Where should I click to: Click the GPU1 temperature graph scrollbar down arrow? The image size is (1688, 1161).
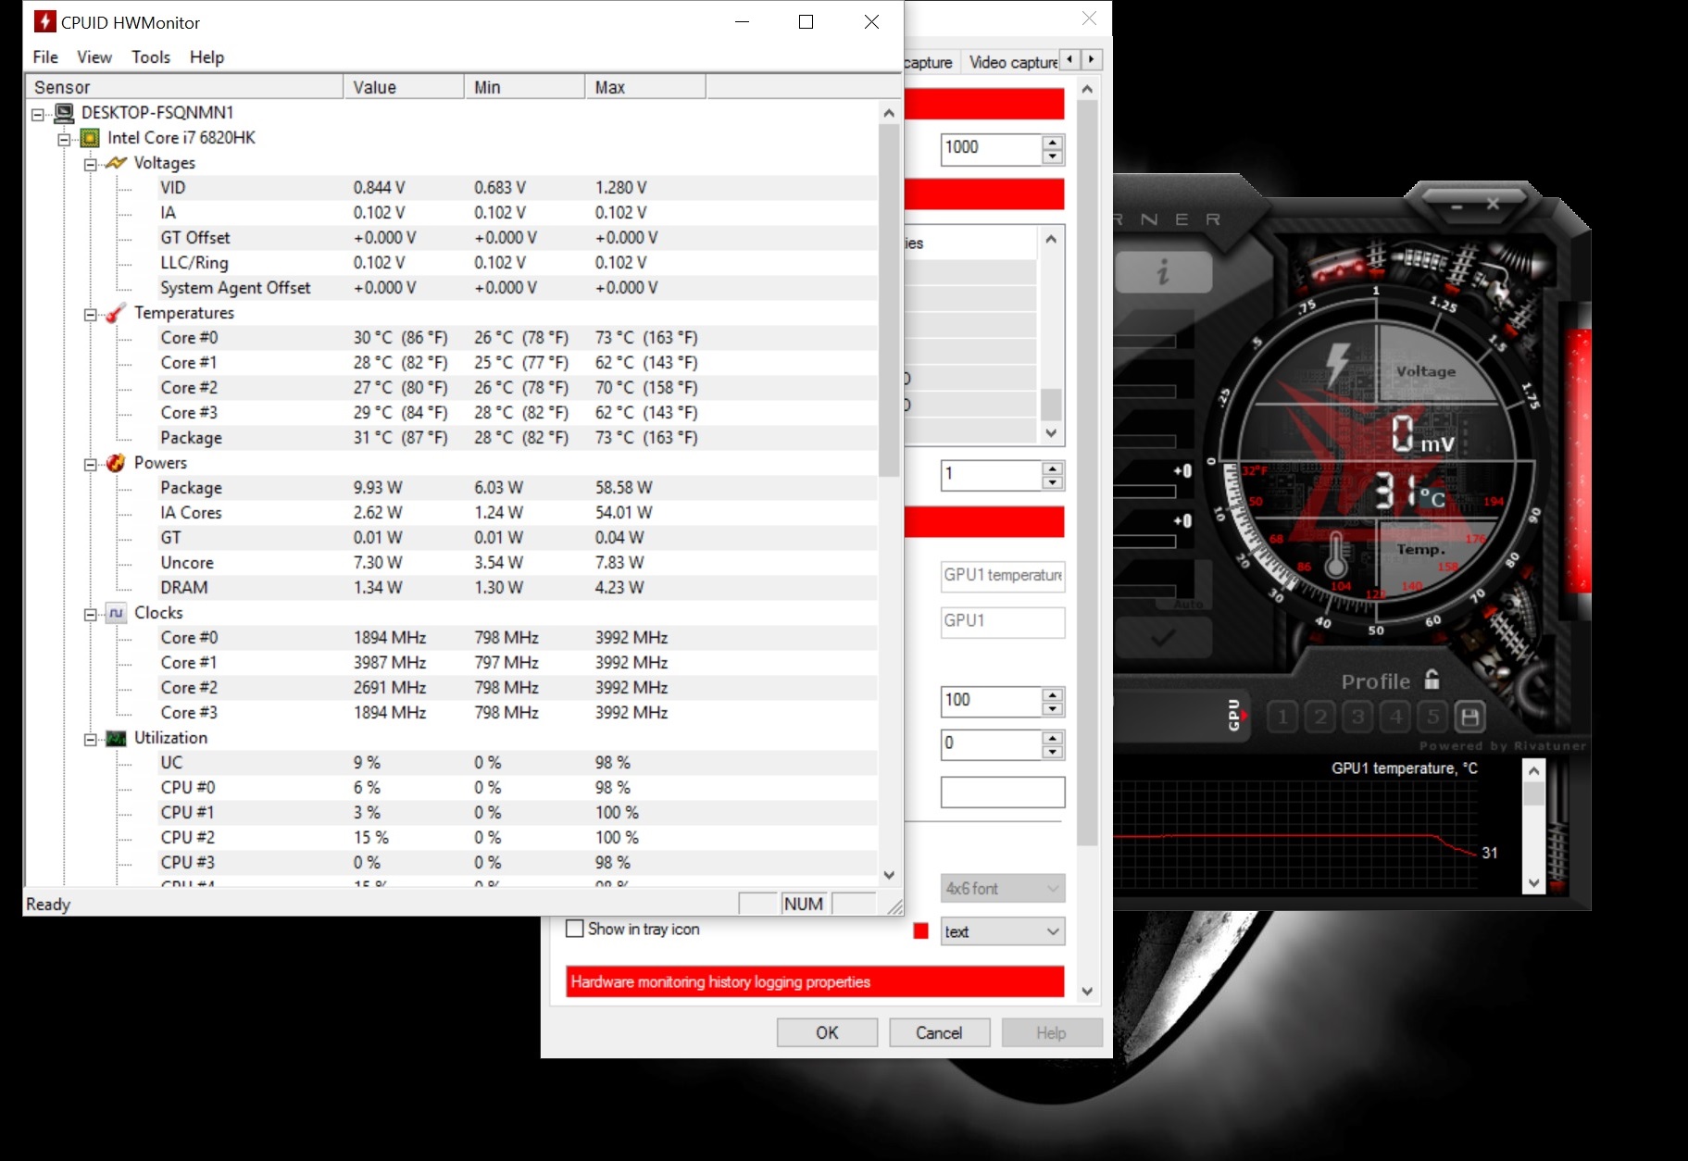click(x=1534, y=882)
